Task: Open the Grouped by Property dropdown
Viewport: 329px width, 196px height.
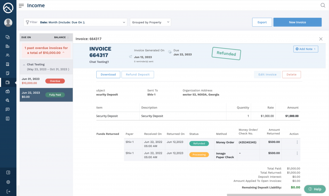Action: pos(150,22)
